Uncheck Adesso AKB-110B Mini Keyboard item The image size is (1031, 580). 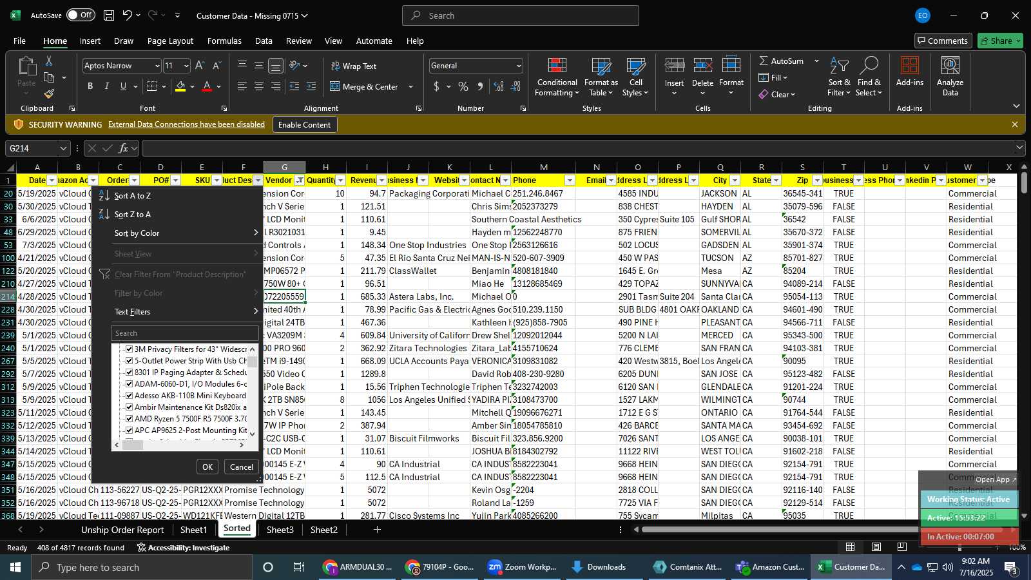pyautogui.click(x=129, y=396)
